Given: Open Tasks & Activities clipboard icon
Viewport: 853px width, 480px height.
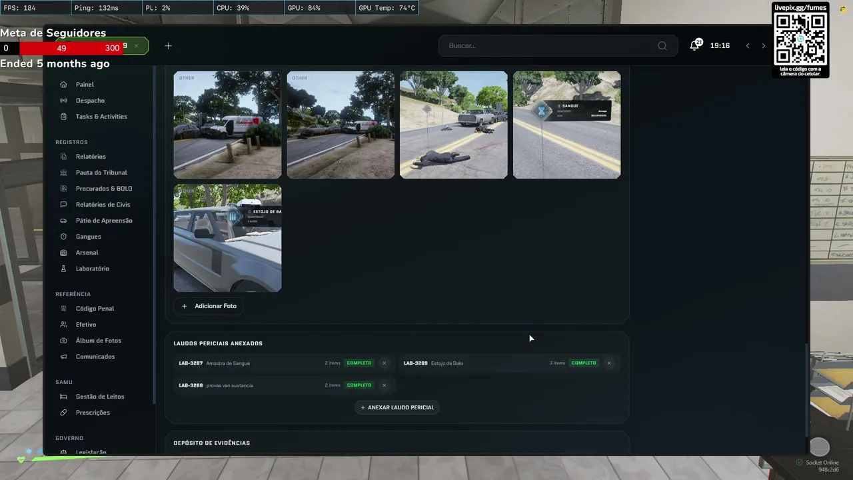Looking at the screenshot, I should 63,117.
